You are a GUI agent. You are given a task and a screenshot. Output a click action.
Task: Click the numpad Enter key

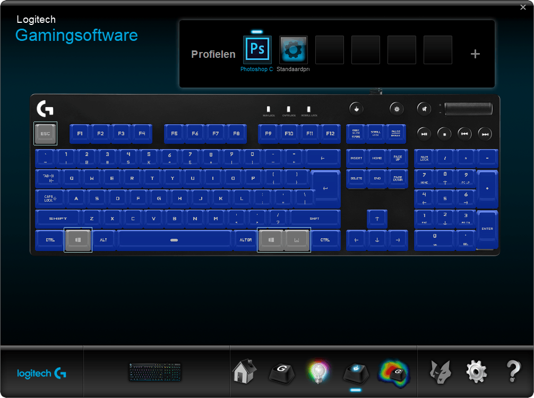(487, 229)
